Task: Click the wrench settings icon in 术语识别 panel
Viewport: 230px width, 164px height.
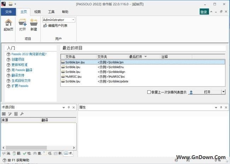Action: tap(22, 114)
